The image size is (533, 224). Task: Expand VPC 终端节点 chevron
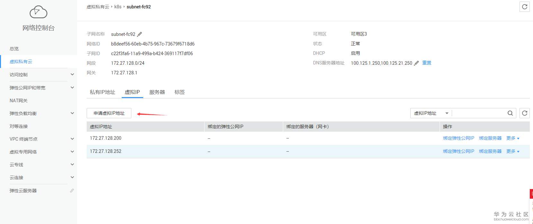coord(72,139)
